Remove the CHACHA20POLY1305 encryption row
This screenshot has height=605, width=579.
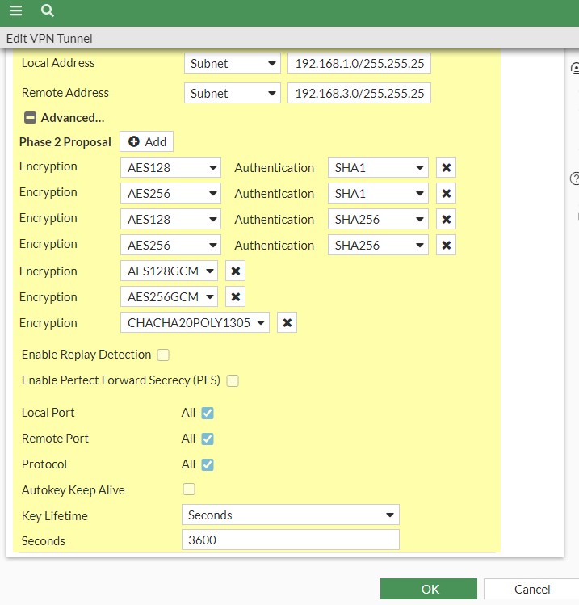[x=287, y=323]
